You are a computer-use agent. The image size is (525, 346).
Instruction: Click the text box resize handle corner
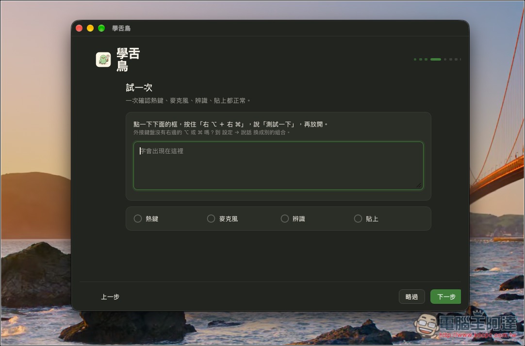point(419,185)
